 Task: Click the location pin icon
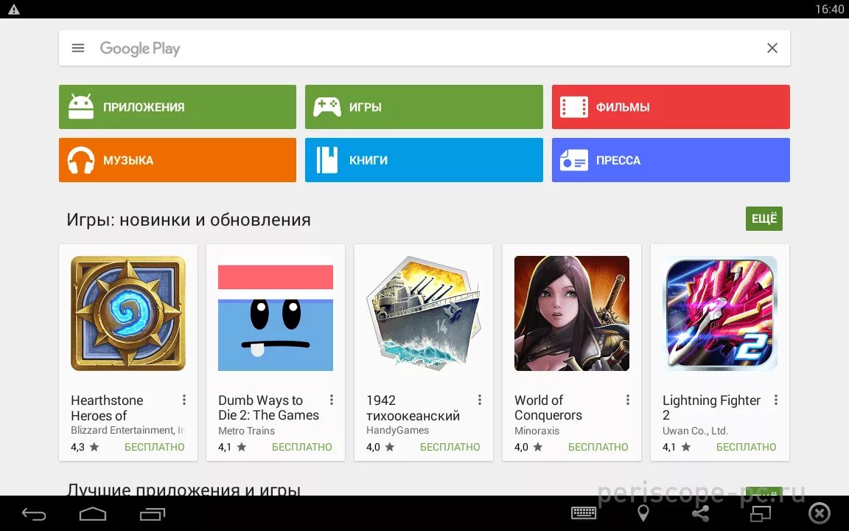pos(643,513)
